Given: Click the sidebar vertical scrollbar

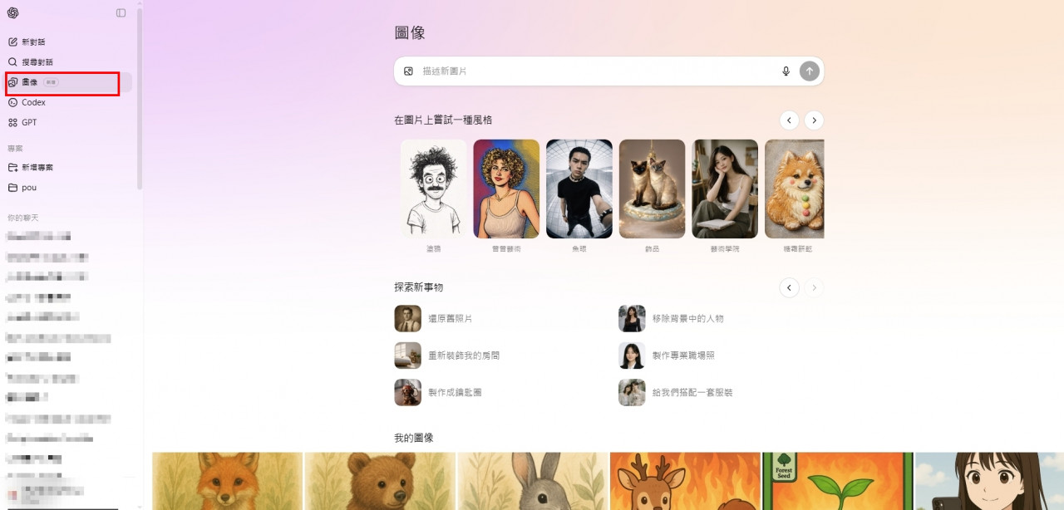Looking at the screenshot, I should (x=140, y=100).
